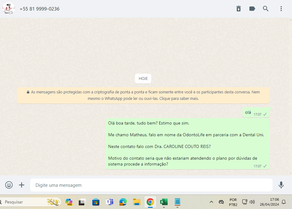Click the delete chat trash icon

click(x=239, y=9)
